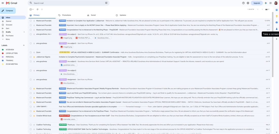Open the Google account avatar
279x134 pixels.
coord(276,3)
